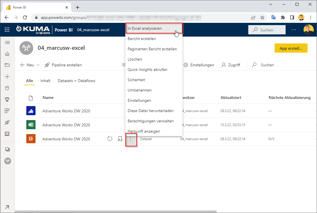Image resolution: width=317 pixels, height=213 pixels.
Task: Open the Chrome three-dot menu
Action: tap(310, 17)
